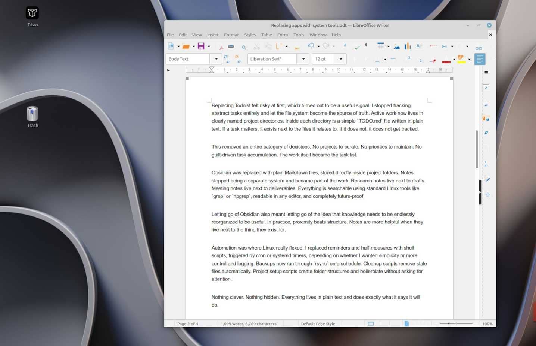536x346 pixels.
Task: Open the Table menu
Action: point(267,35)
